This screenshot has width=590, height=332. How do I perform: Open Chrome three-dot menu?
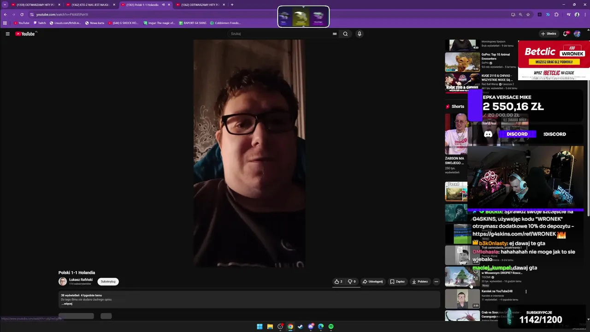pyautogui.click(x=585, y=14)
